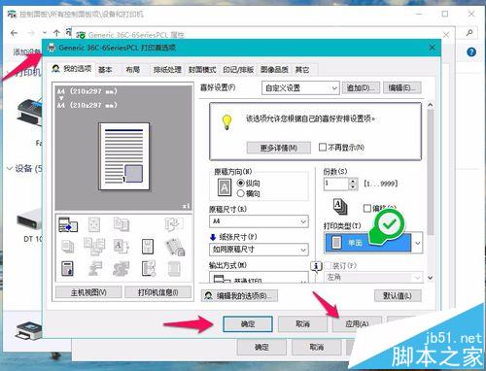Viewport: 486px width, 371px height.
Task: Click the settings panel scrollbar down arrow
Action: click(430, 278)
